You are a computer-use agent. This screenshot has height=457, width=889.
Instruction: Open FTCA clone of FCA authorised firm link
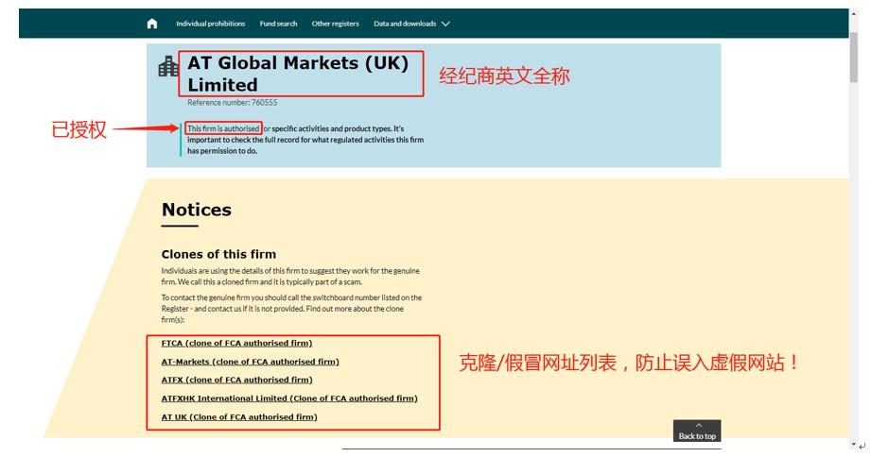click(236, 343)
